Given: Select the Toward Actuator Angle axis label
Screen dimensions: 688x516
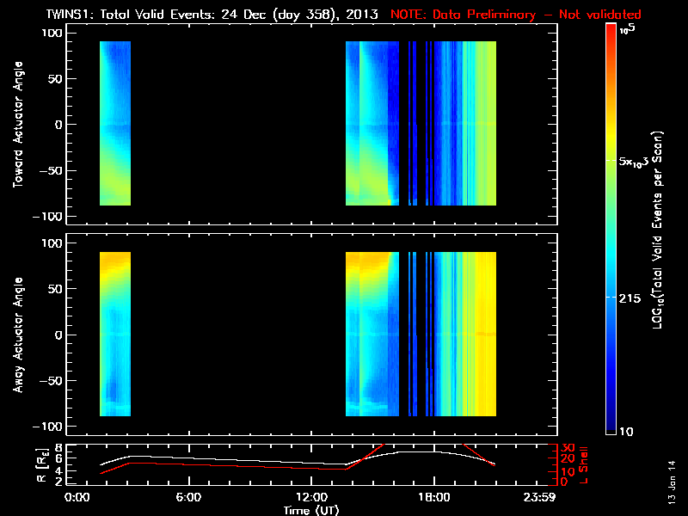Looking at the screenshot, I should tap(17, 125).
